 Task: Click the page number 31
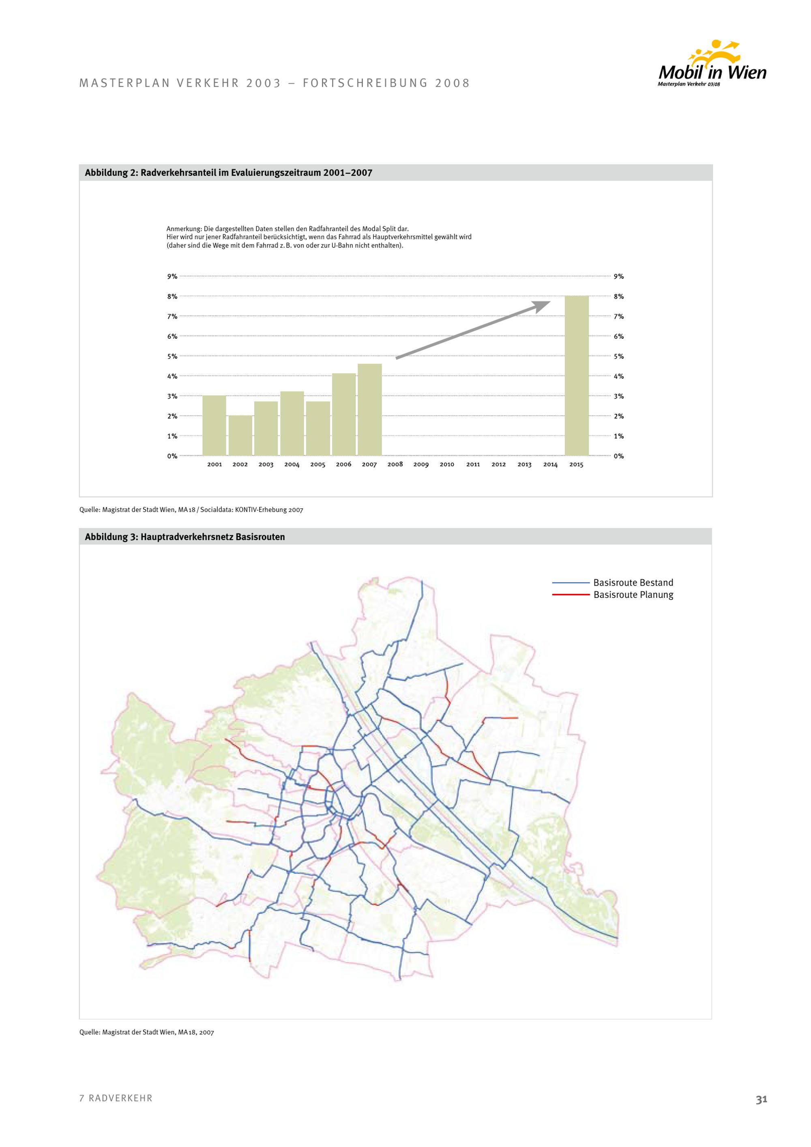(x=761, y=1099)
